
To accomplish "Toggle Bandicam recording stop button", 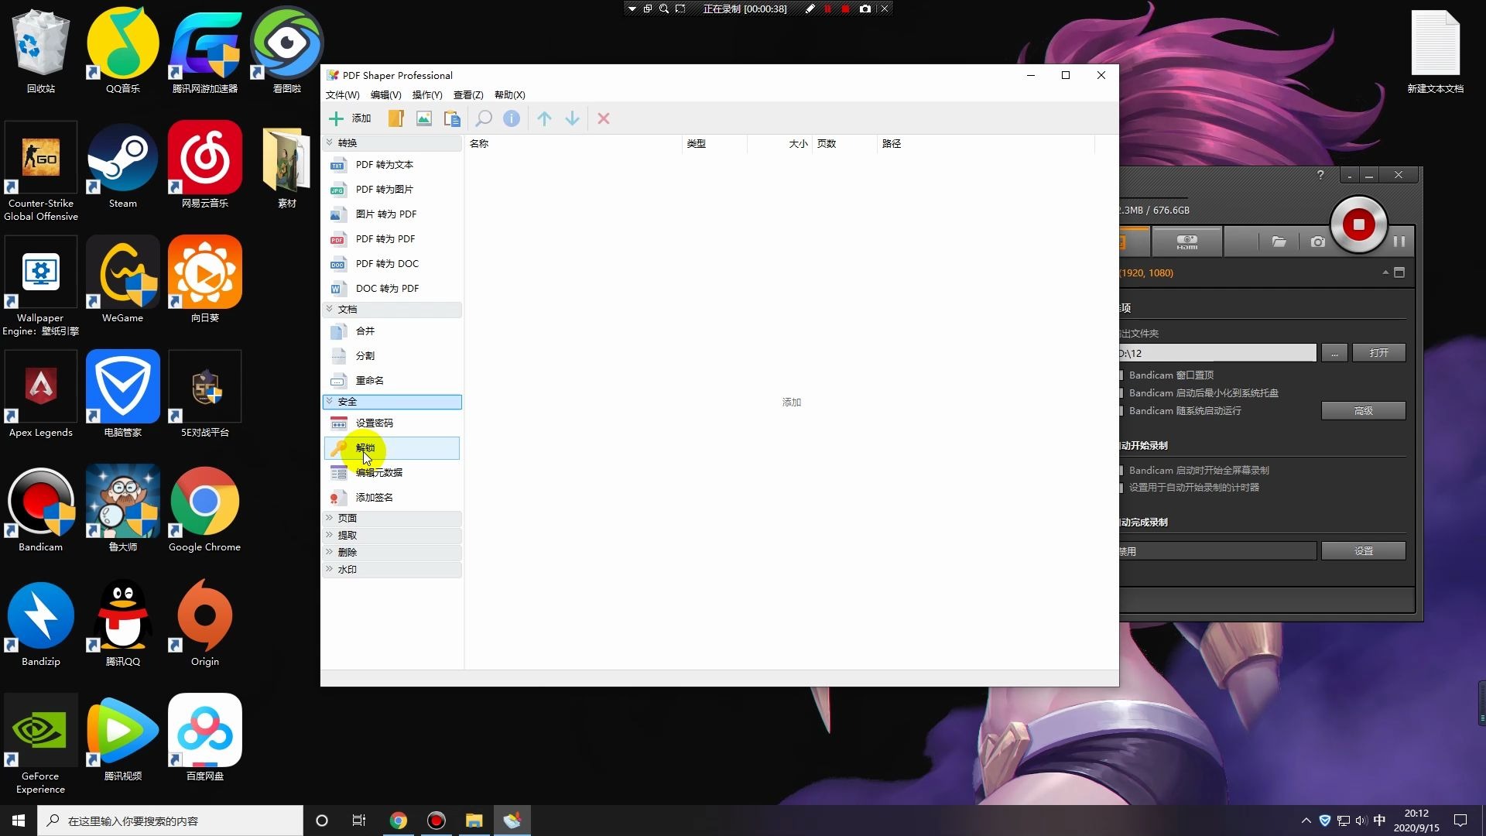I will (x=1359, y=224).
